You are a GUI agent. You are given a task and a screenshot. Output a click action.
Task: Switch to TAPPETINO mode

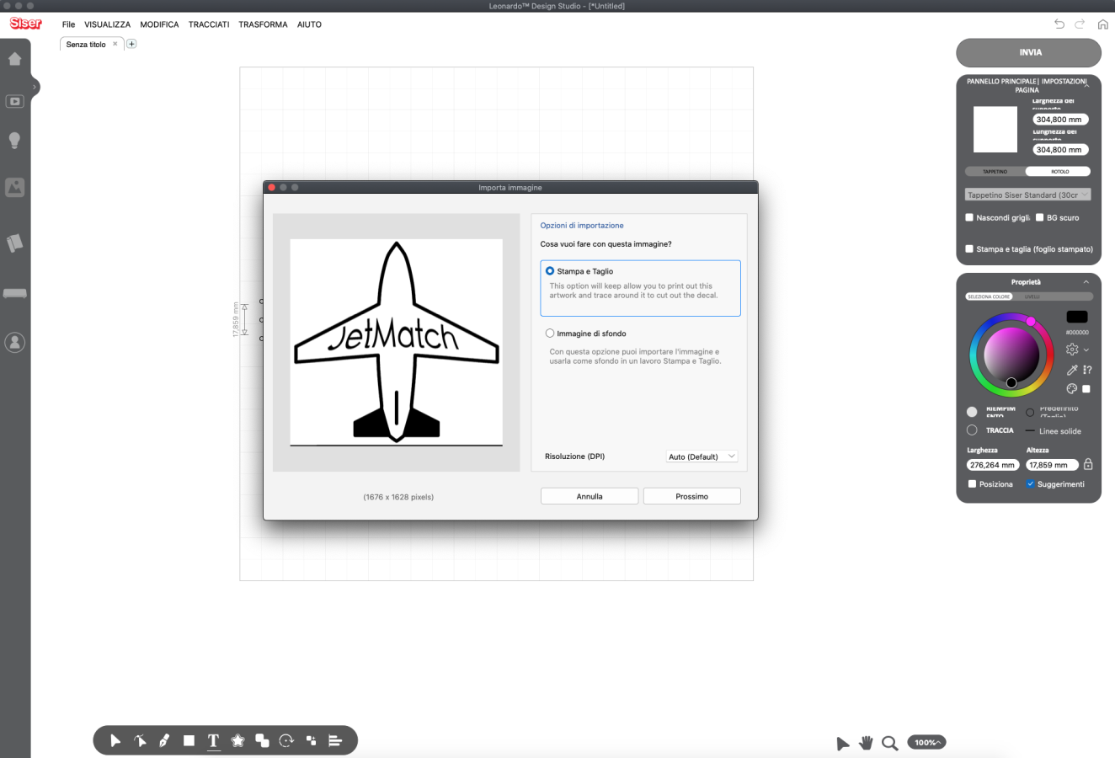(995, 171)
